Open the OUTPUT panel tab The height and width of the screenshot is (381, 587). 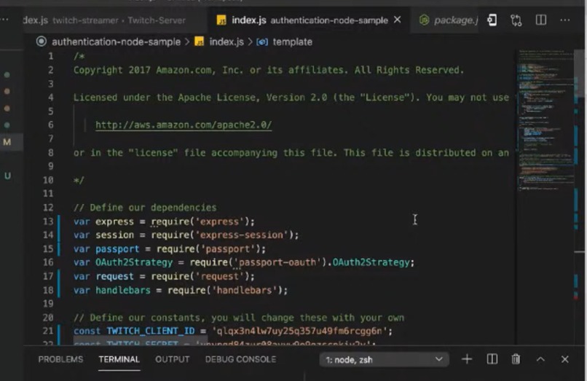point(172,359)
